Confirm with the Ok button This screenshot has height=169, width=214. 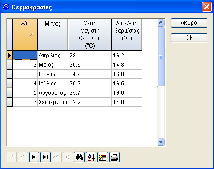tap(189, 38)
